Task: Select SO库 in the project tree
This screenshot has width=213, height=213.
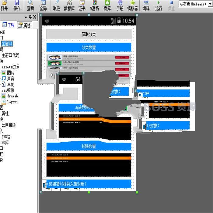Action: pos(5,142)
